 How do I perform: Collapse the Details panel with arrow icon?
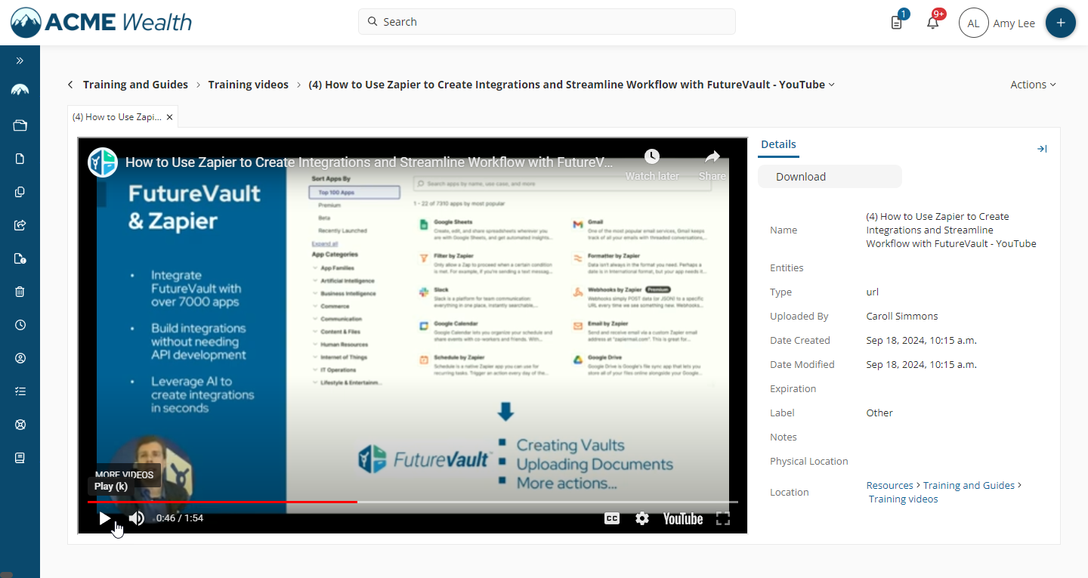(x=1042, y=149)
